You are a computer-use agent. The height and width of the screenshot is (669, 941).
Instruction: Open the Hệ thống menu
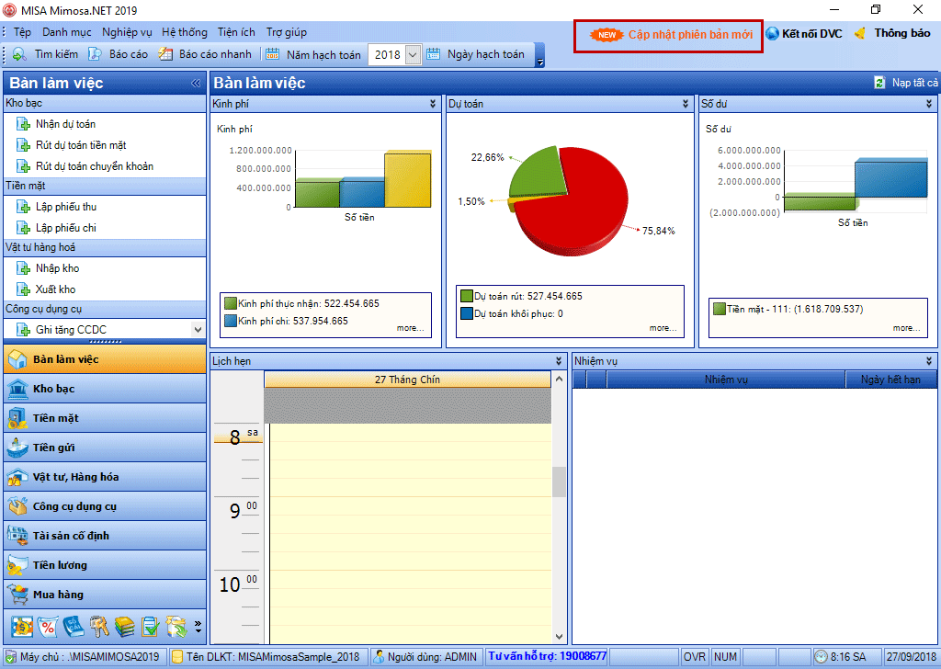click(x=185, y=32)
